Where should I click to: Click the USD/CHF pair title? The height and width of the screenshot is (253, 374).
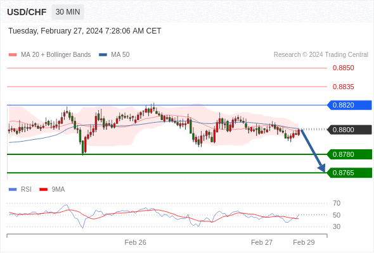tap(27, 12)
